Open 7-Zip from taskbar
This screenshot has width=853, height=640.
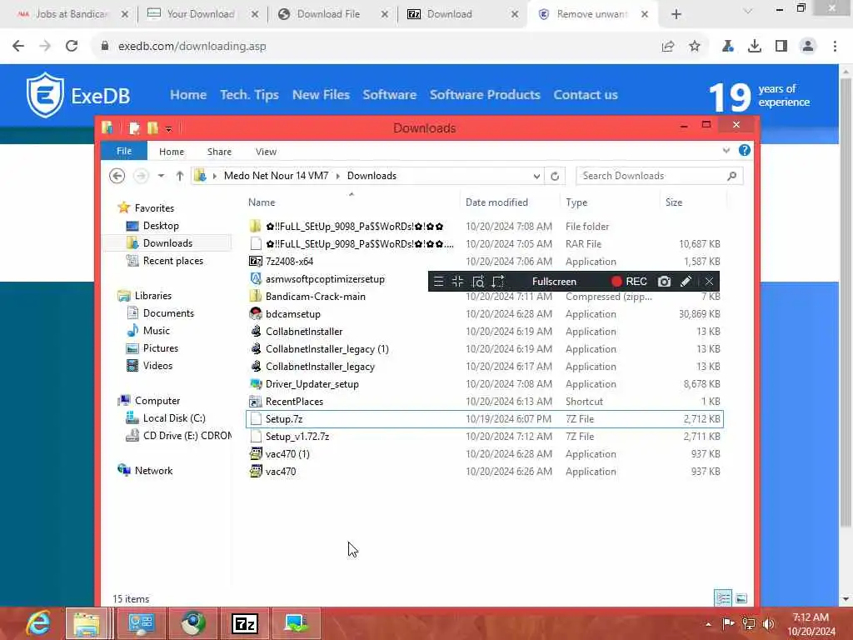click(x=244, y=623)
